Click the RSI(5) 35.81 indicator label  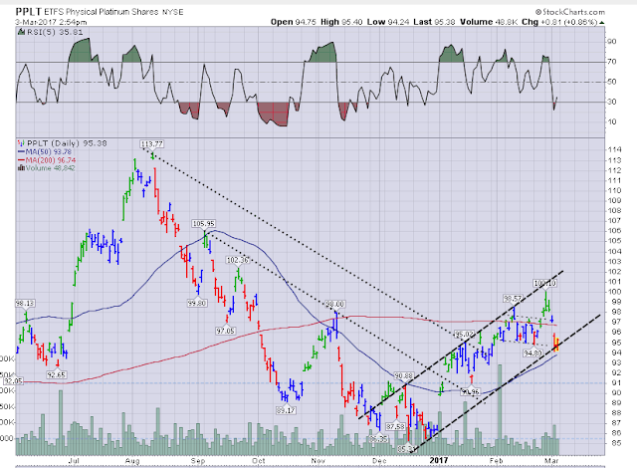pos(55,32)
